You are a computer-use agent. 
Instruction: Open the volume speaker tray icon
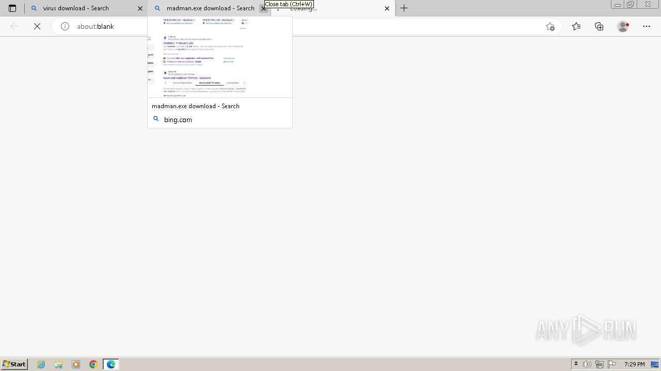click(587, 364)
